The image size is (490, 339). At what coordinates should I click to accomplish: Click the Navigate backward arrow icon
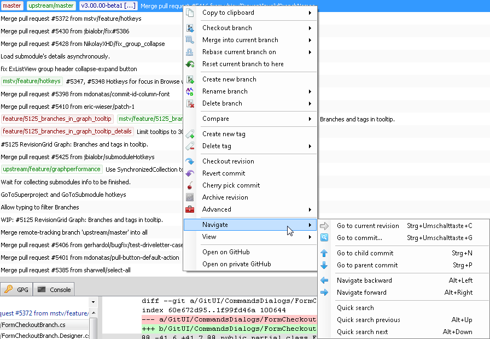[325, 280]
